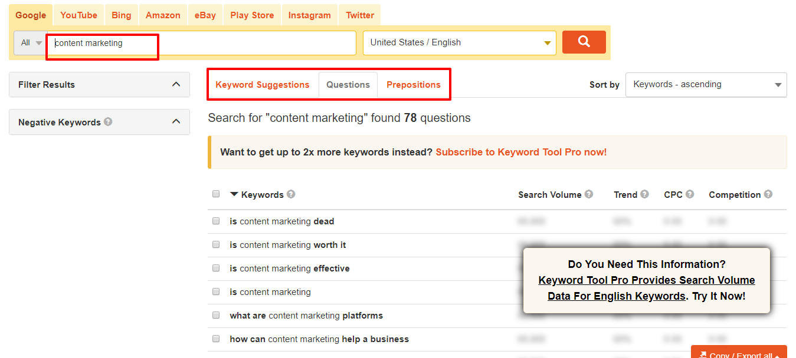Open the Questions tab
The image size is (796, 358).
(348, 85)
